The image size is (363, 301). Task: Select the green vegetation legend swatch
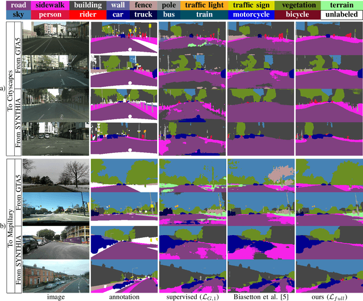click(297, 5)
